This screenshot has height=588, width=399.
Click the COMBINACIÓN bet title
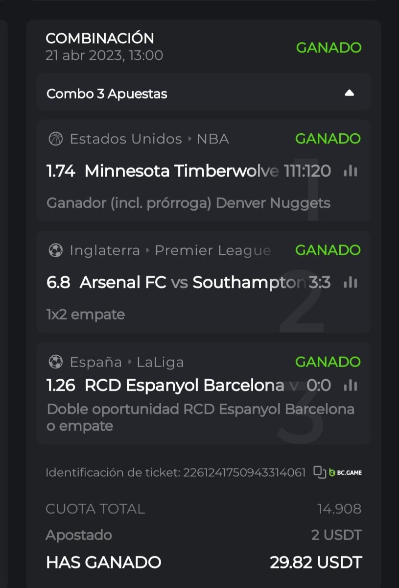coord(100,38)
